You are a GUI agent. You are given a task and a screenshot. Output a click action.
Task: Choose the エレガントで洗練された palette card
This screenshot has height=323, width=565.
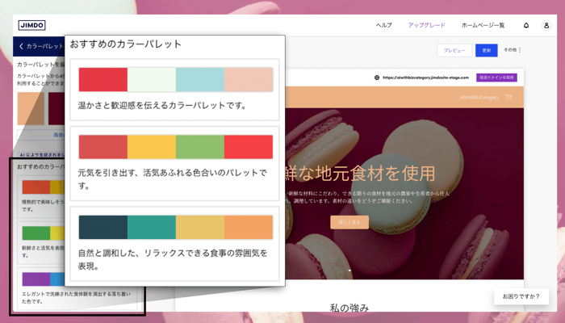(77, 289)
